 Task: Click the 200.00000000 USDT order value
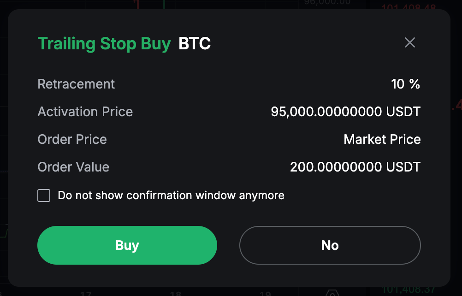355,167
